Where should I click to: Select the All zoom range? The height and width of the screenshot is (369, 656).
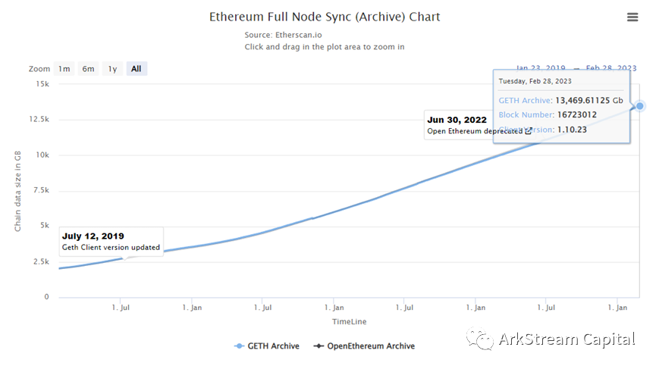136,69
